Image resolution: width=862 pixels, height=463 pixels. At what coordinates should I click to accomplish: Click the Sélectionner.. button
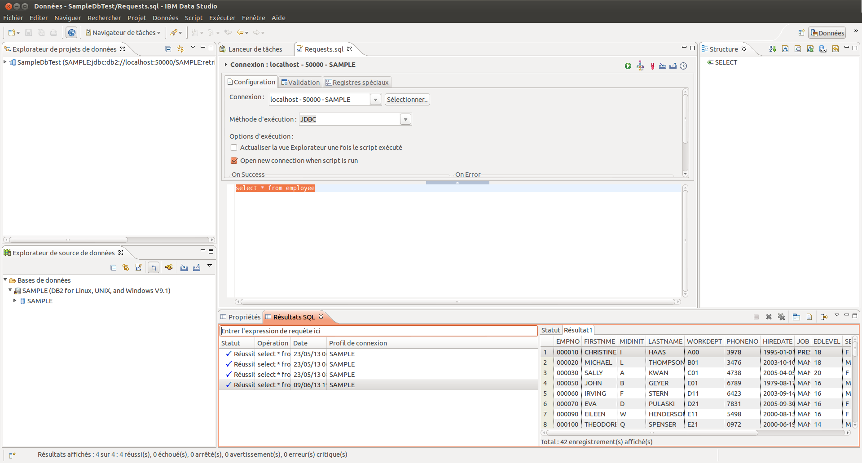click(x=407, y=100)
